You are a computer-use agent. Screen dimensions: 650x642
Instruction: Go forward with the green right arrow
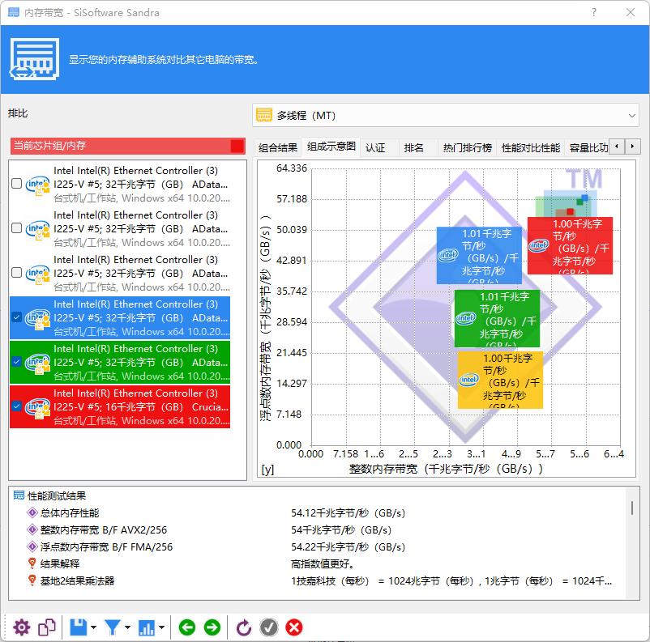tap(212, 627)
